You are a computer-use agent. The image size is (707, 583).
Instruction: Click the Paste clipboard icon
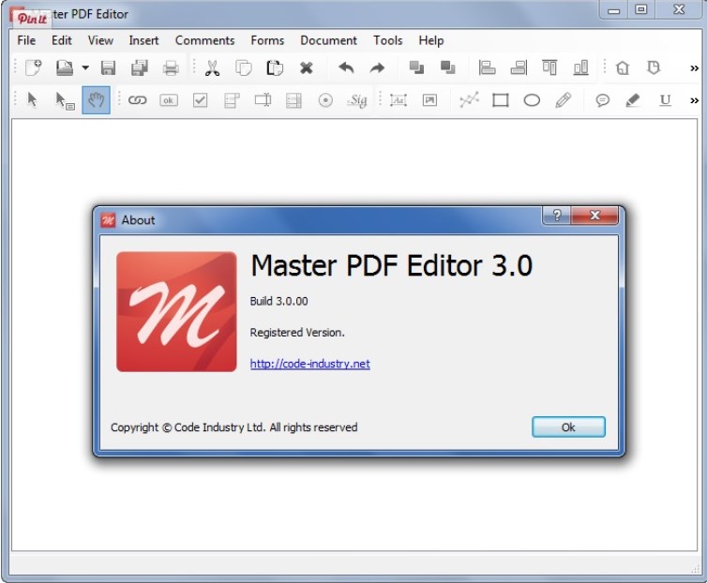tap(275, 68)
